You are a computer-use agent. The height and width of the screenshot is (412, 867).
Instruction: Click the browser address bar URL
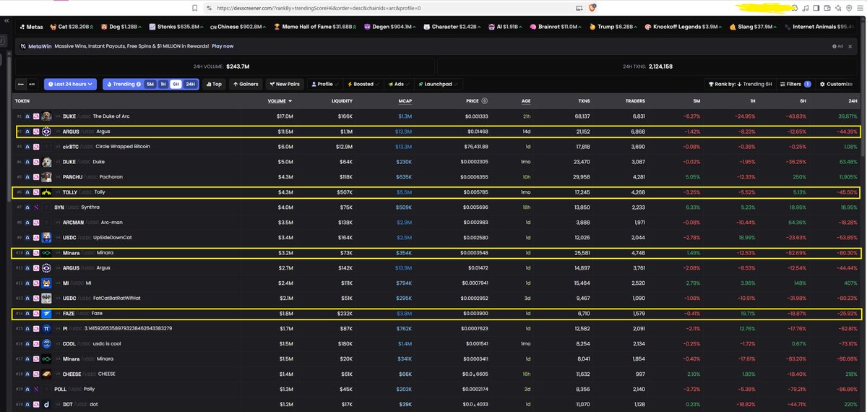tap(318, 7)
